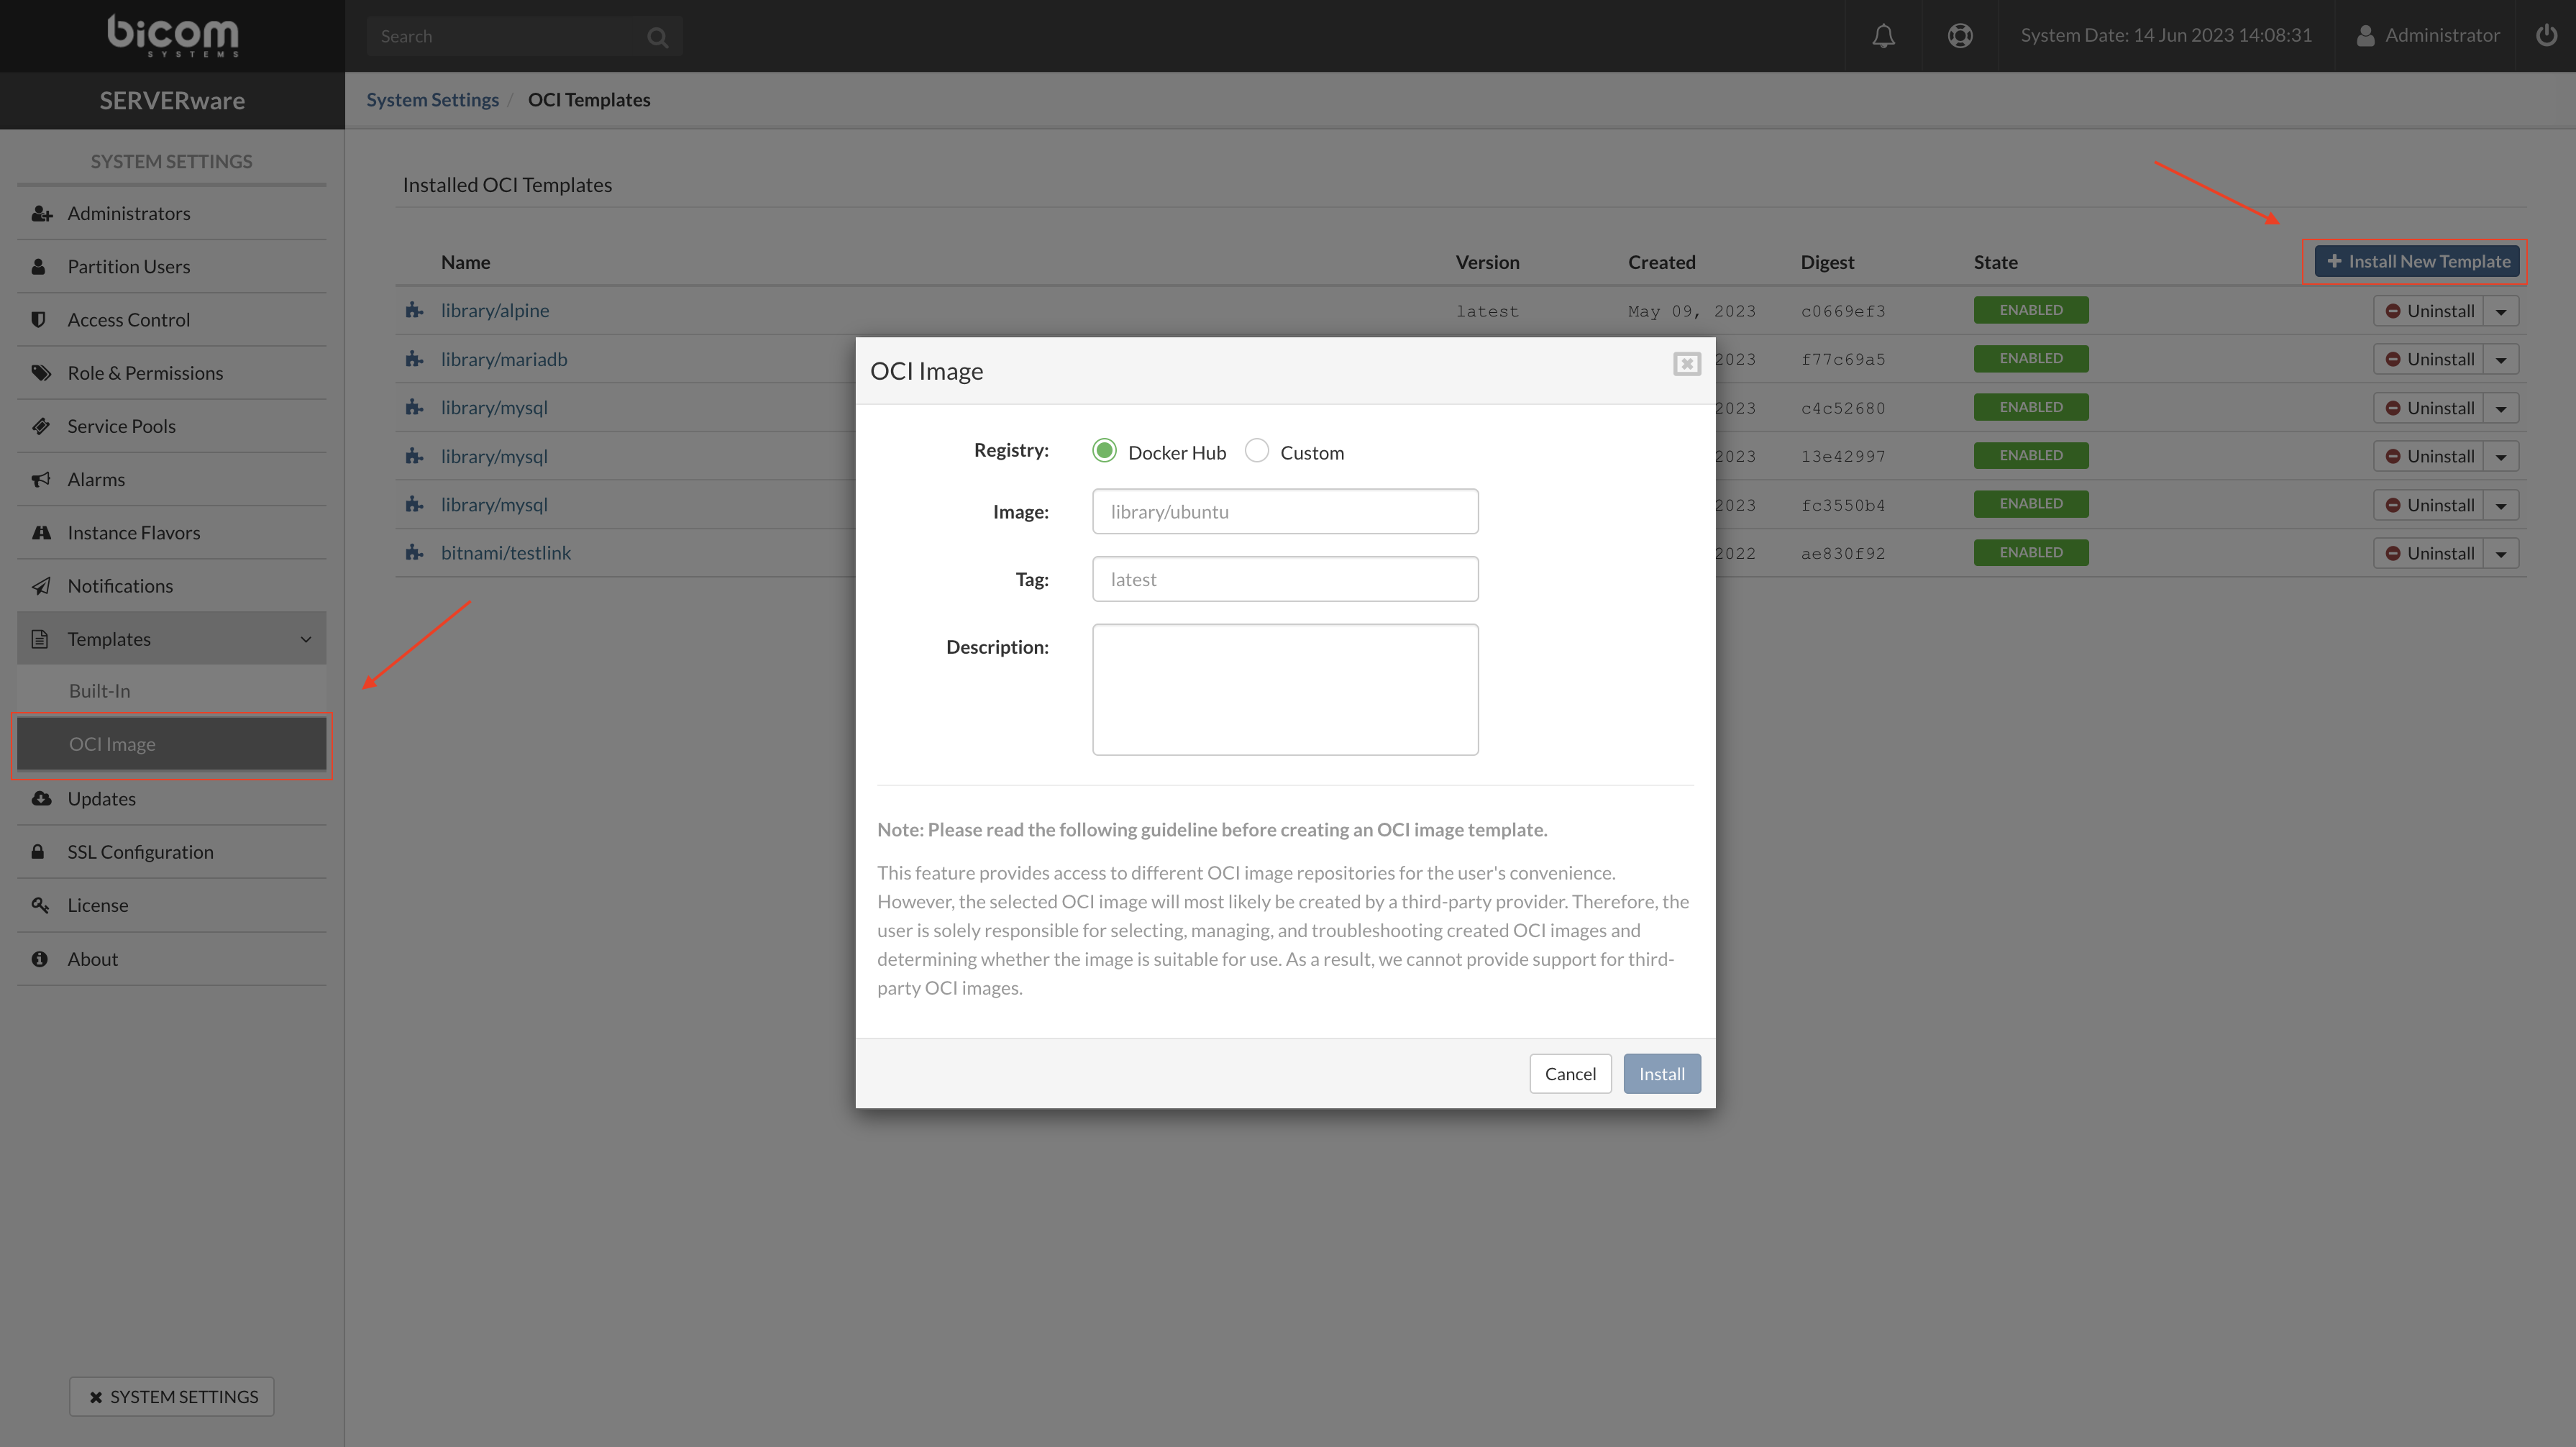This screenshot has height=1447, width=2576.
Task: Click the Administrator user icon
Action: pos(2365,36)
